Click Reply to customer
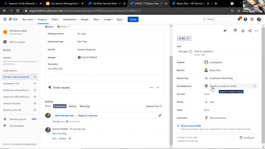The image size is (265, 149). 88,115
